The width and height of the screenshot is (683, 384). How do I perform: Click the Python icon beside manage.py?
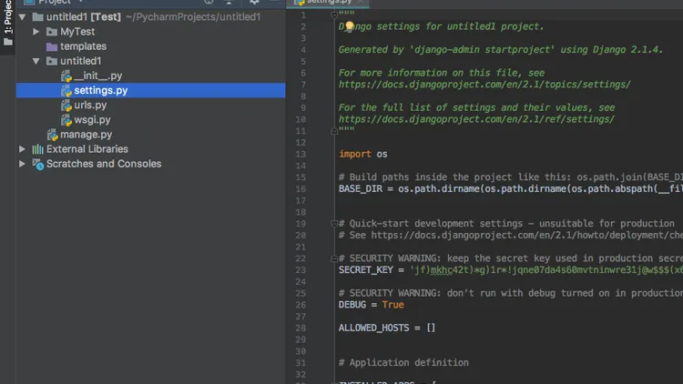tap(52, 135)
